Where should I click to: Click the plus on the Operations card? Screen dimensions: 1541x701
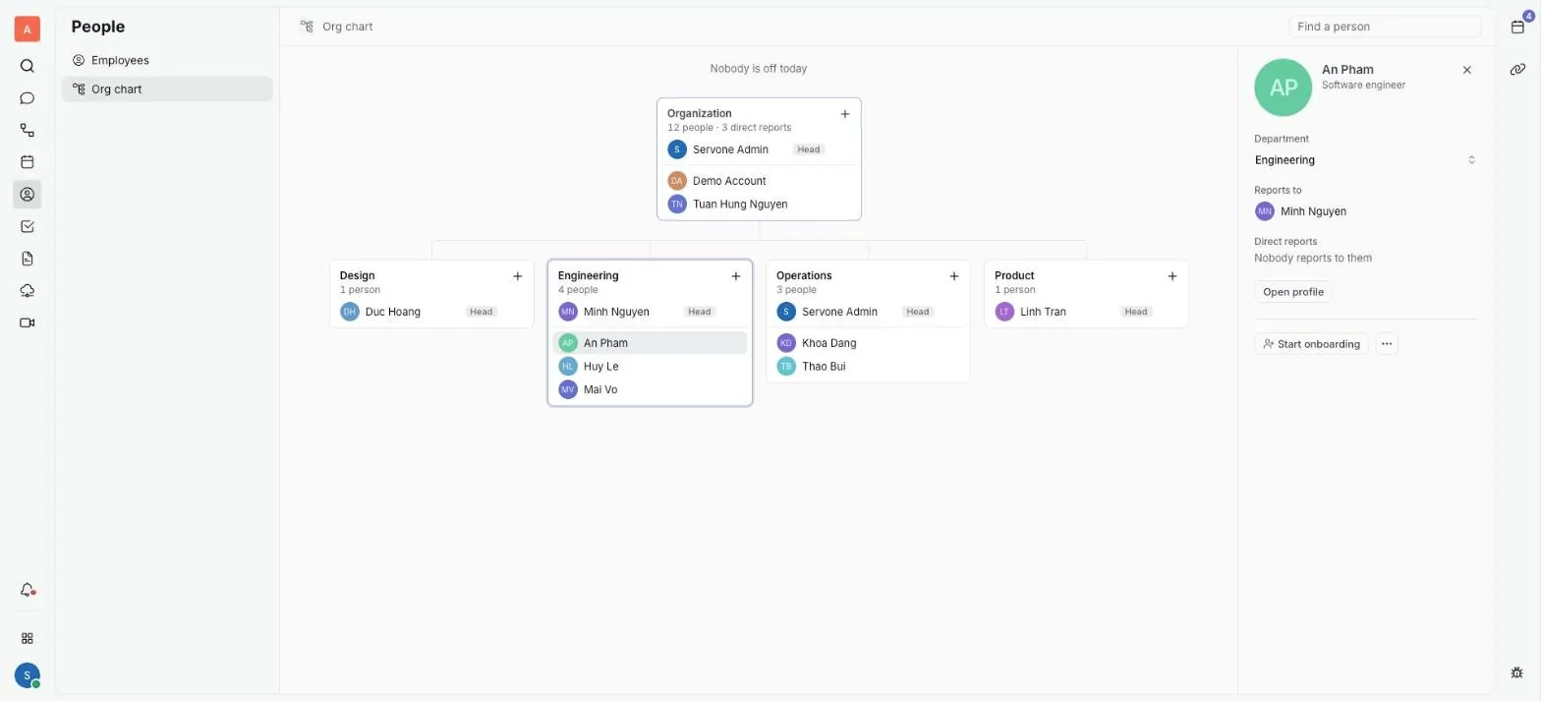[x=954, y=276]
